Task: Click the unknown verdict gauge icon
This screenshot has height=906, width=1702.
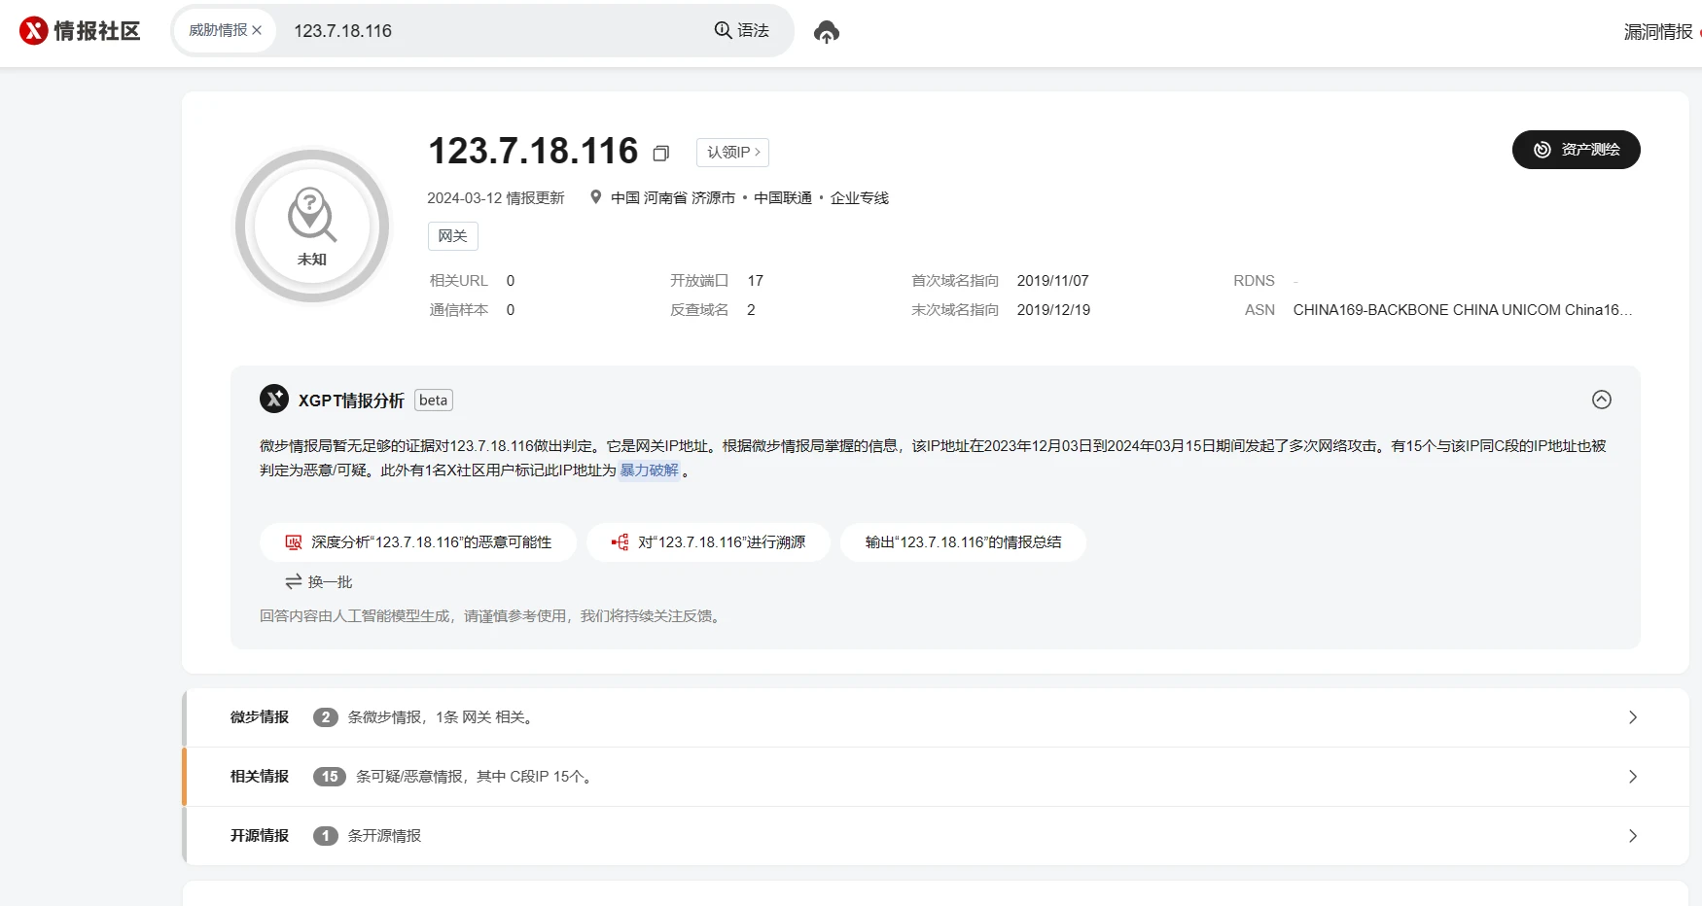Action: [x=312, y=226]
